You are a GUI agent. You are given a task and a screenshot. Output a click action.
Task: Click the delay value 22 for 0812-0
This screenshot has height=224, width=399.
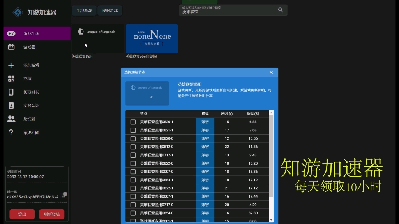coord(227,147)
